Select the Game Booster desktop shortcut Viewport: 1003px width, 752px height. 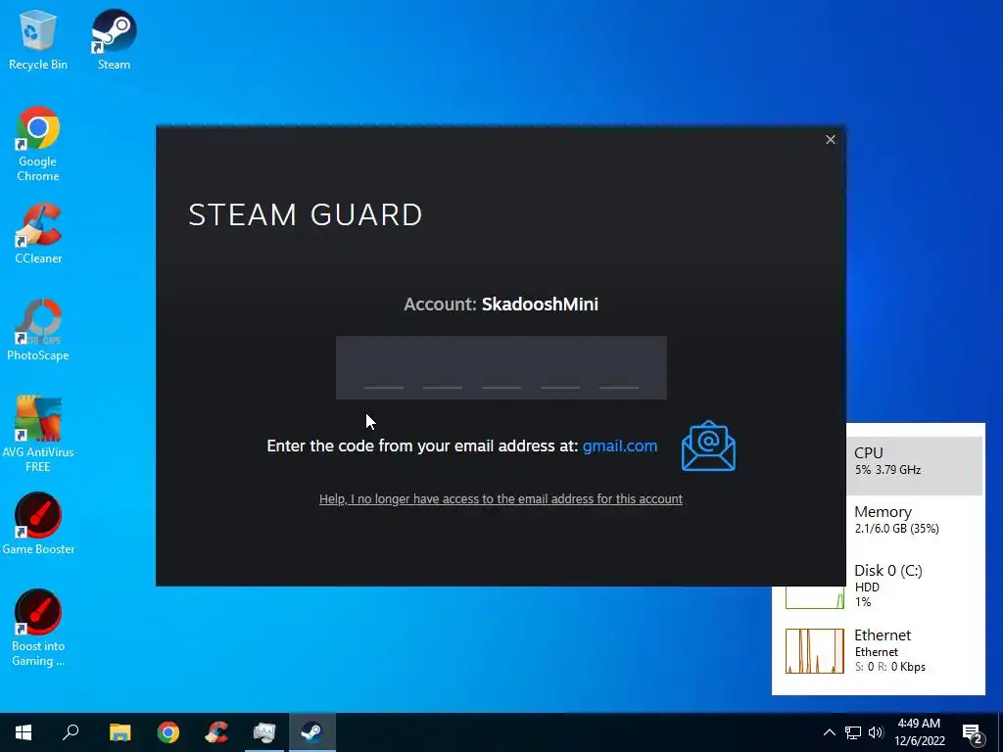pos(38,524)
